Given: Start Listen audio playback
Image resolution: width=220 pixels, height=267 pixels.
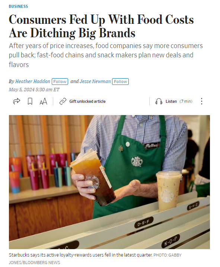Looking at the screenshot, I should click(171, 101).
